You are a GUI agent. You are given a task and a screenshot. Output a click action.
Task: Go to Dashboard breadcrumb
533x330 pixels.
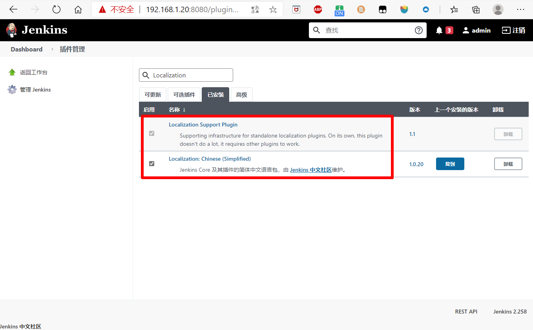tap(27, 49)
